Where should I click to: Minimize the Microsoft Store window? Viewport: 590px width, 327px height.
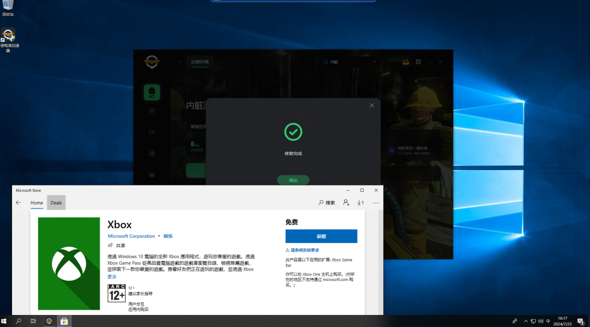click(x=347, y=190)
